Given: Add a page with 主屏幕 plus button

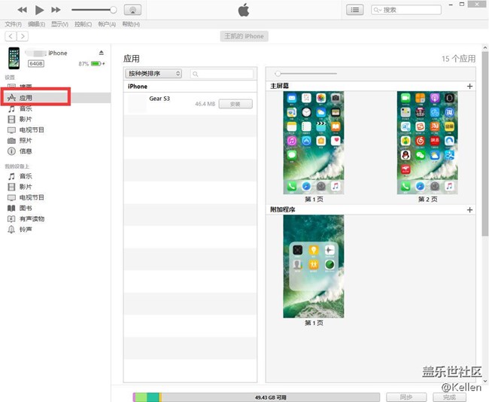Looking at the screenshot, I should coord(470,87).
